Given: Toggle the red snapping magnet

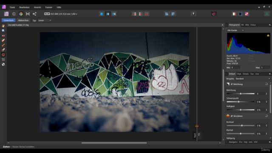Looking at the screenshot, I should pos(214,14).
